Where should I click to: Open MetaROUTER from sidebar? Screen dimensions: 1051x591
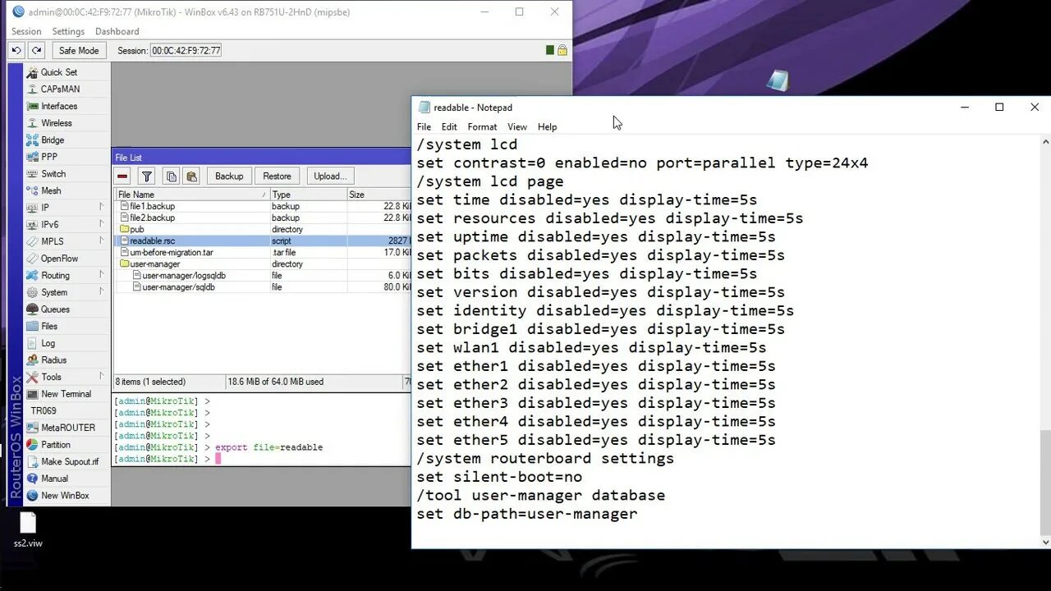68,428
